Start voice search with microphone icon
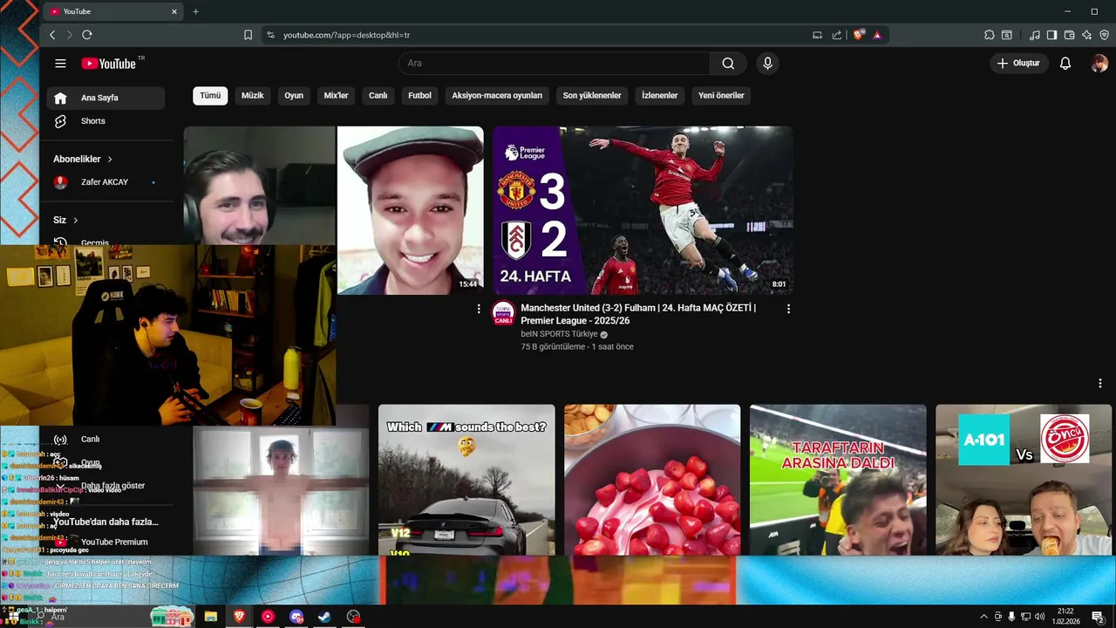The image size is (1116, 628). point(767,63)
